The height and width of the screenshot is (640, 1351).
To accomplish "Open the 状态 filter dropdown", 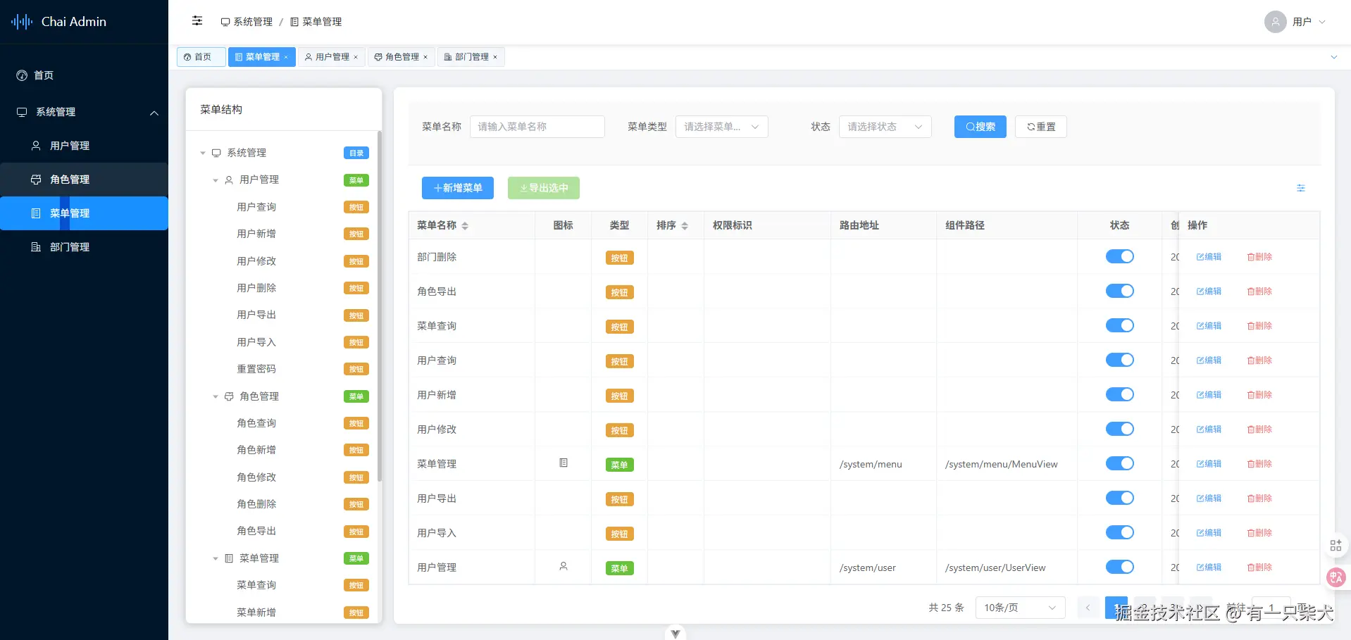I will click(x=885, y=127).
